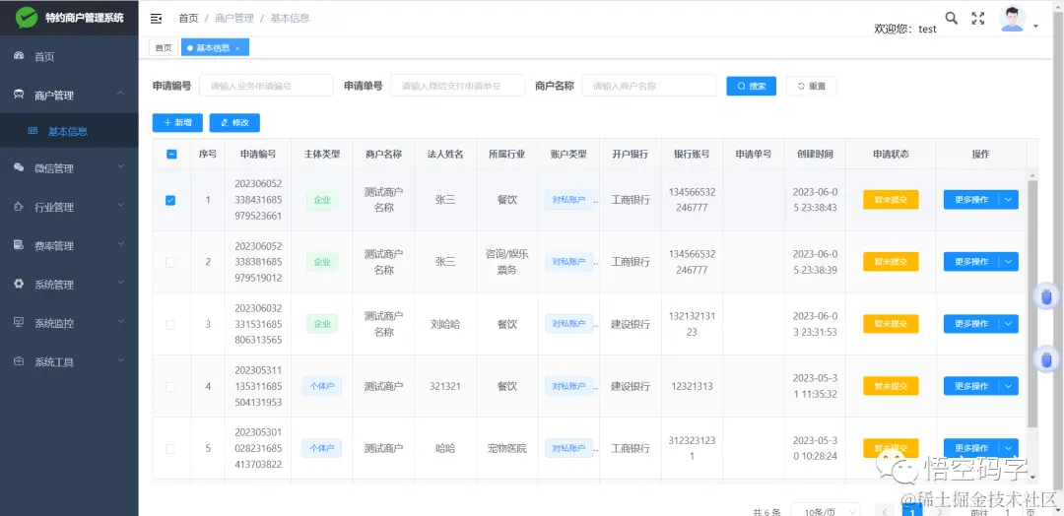This screenshot has width=1064, height=516.
Task: Click the 微信管理 chat icon
Action: [x=19, y=167]
